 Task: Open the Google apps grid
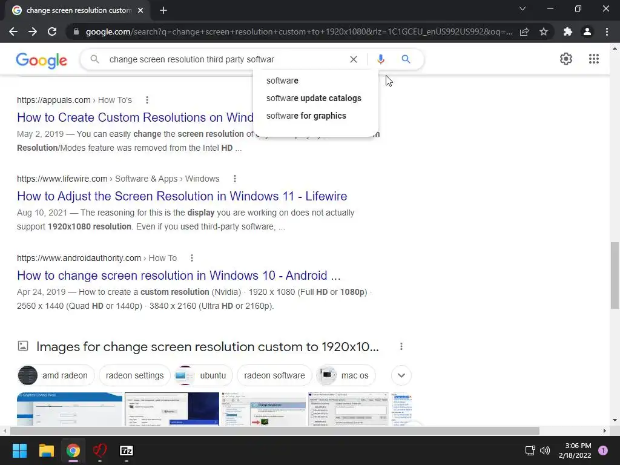coord(594,59)
